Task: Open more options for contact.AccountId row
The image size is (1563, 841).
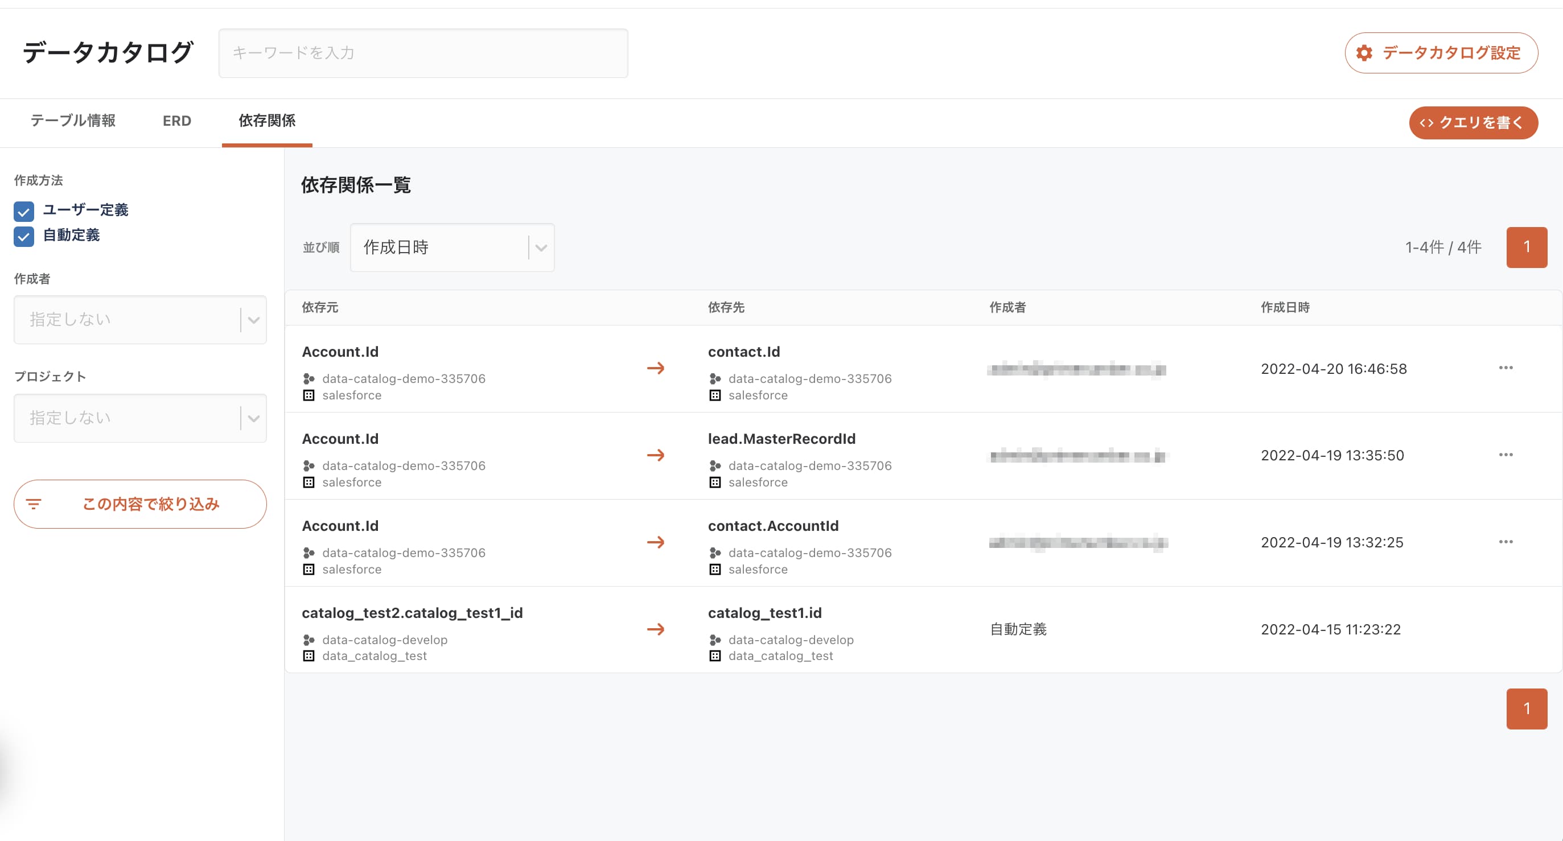Action: pos(1506,542)
